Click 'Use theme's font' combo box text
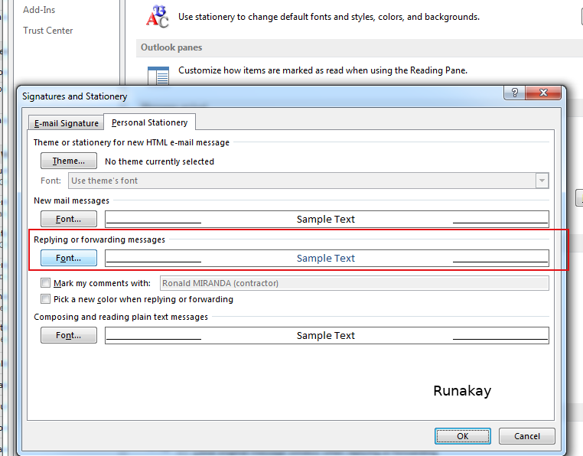This screenshot has width=583, height=456. (x=105, y=181)
